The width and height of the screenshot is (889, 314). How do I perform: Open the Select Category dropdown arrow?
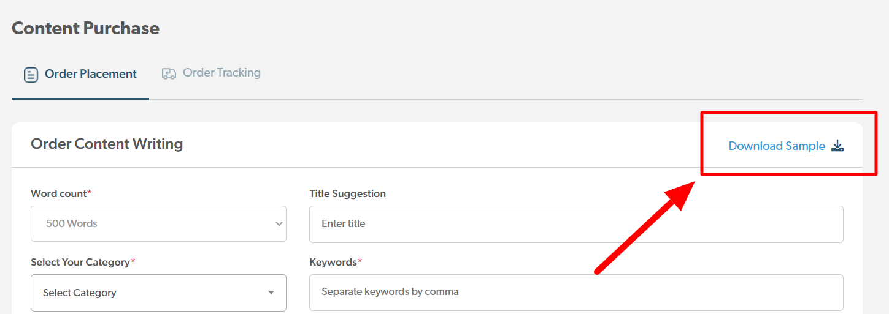pyautogui.click(x=271, y=293)
